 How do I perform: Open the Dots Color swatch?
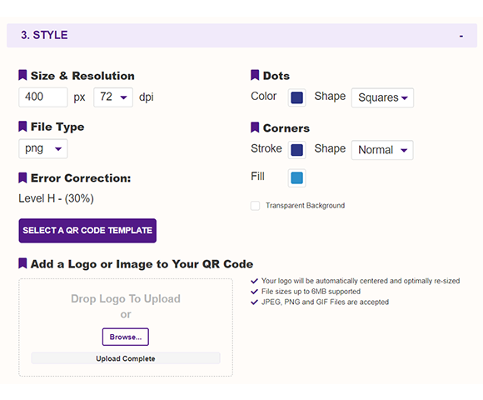point(297,97)
